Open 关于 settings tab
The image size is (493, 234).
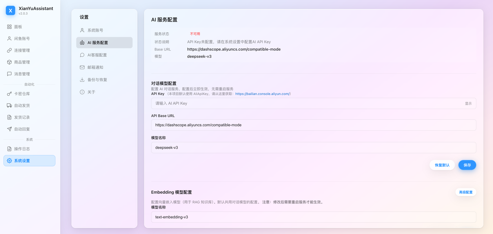coord(104,92)
